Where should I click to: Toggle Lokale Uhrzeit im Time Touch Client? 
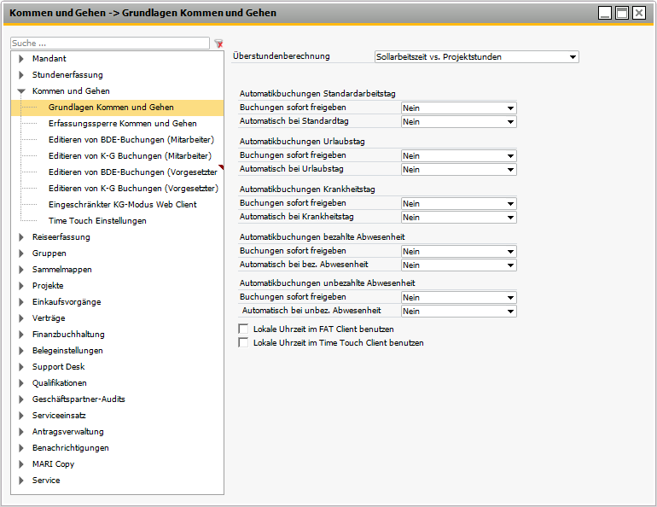pos(244,343)
